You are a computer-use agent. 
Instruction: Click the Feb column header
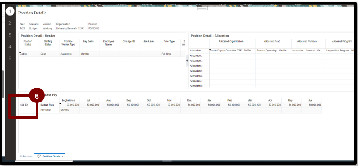(230, 100)
